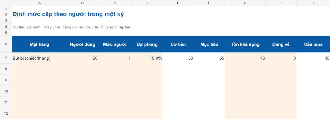Select the 'Tồn khả dụng' header cell
Screen dimensions: 330x119
point(245,44)
